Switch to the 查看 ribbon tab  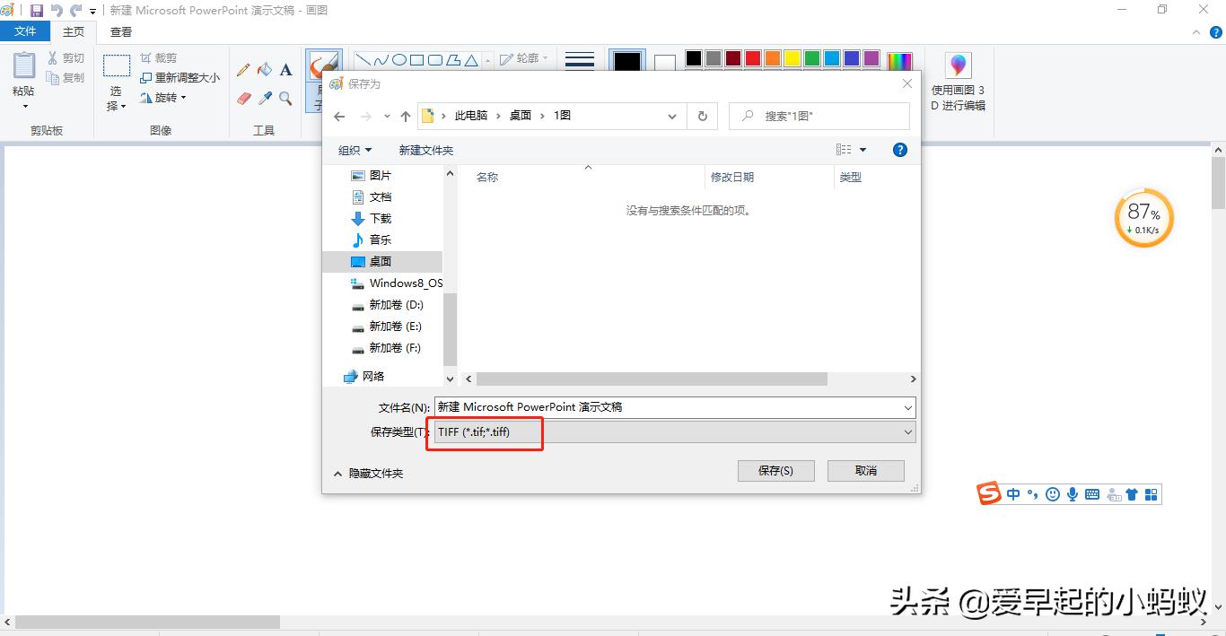click(119, 30)
